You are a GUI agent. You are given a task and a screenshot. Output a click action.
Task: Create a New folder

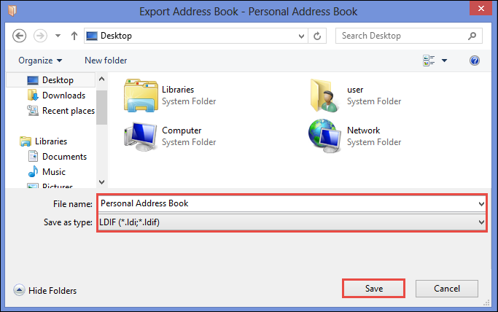coord(106,61)
